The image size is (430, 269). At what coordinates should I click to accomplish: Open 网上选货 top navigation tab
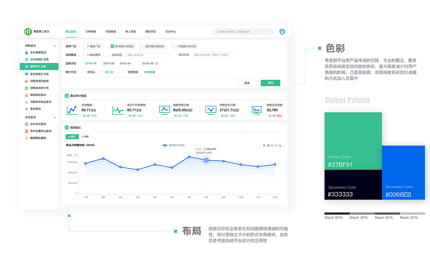[x=131, y=32]
